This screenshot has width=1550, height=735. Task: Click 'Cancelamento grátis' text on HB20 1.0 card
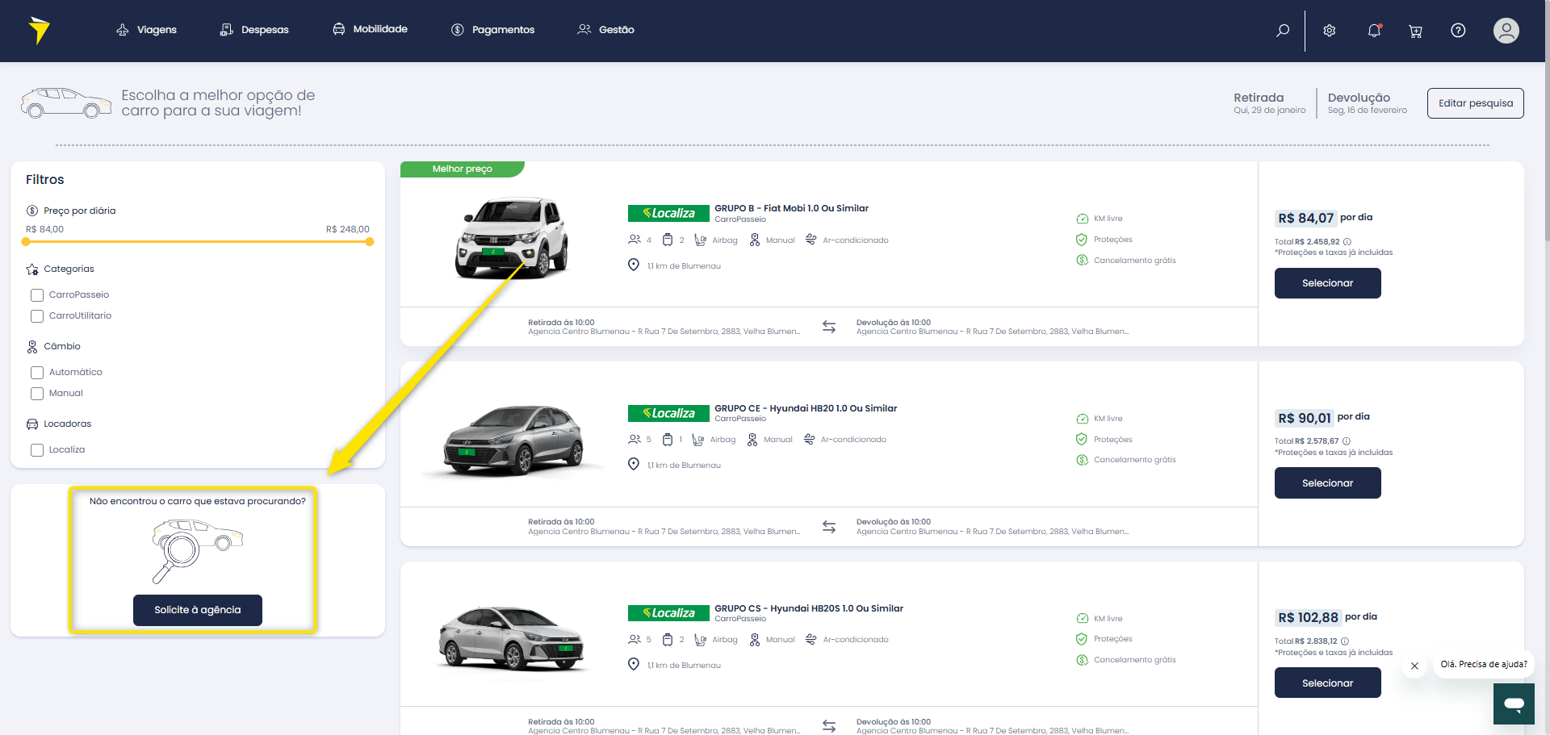click(1135, 460)
